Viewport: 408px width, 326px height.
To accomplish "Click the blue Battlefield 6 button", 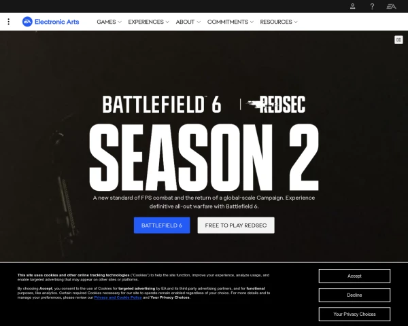I will coord(162,225).
